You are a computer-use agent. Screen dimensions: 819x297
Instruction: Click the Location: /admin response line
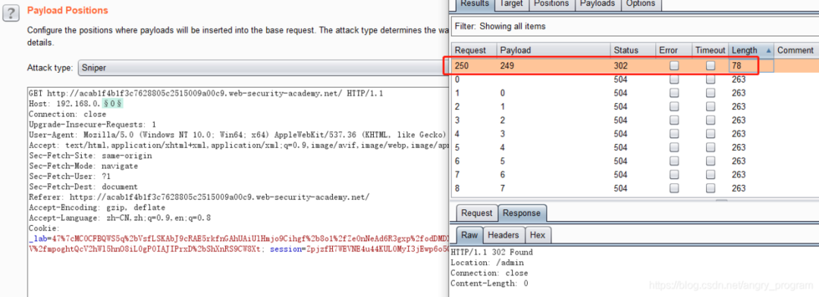coord(487,263)
